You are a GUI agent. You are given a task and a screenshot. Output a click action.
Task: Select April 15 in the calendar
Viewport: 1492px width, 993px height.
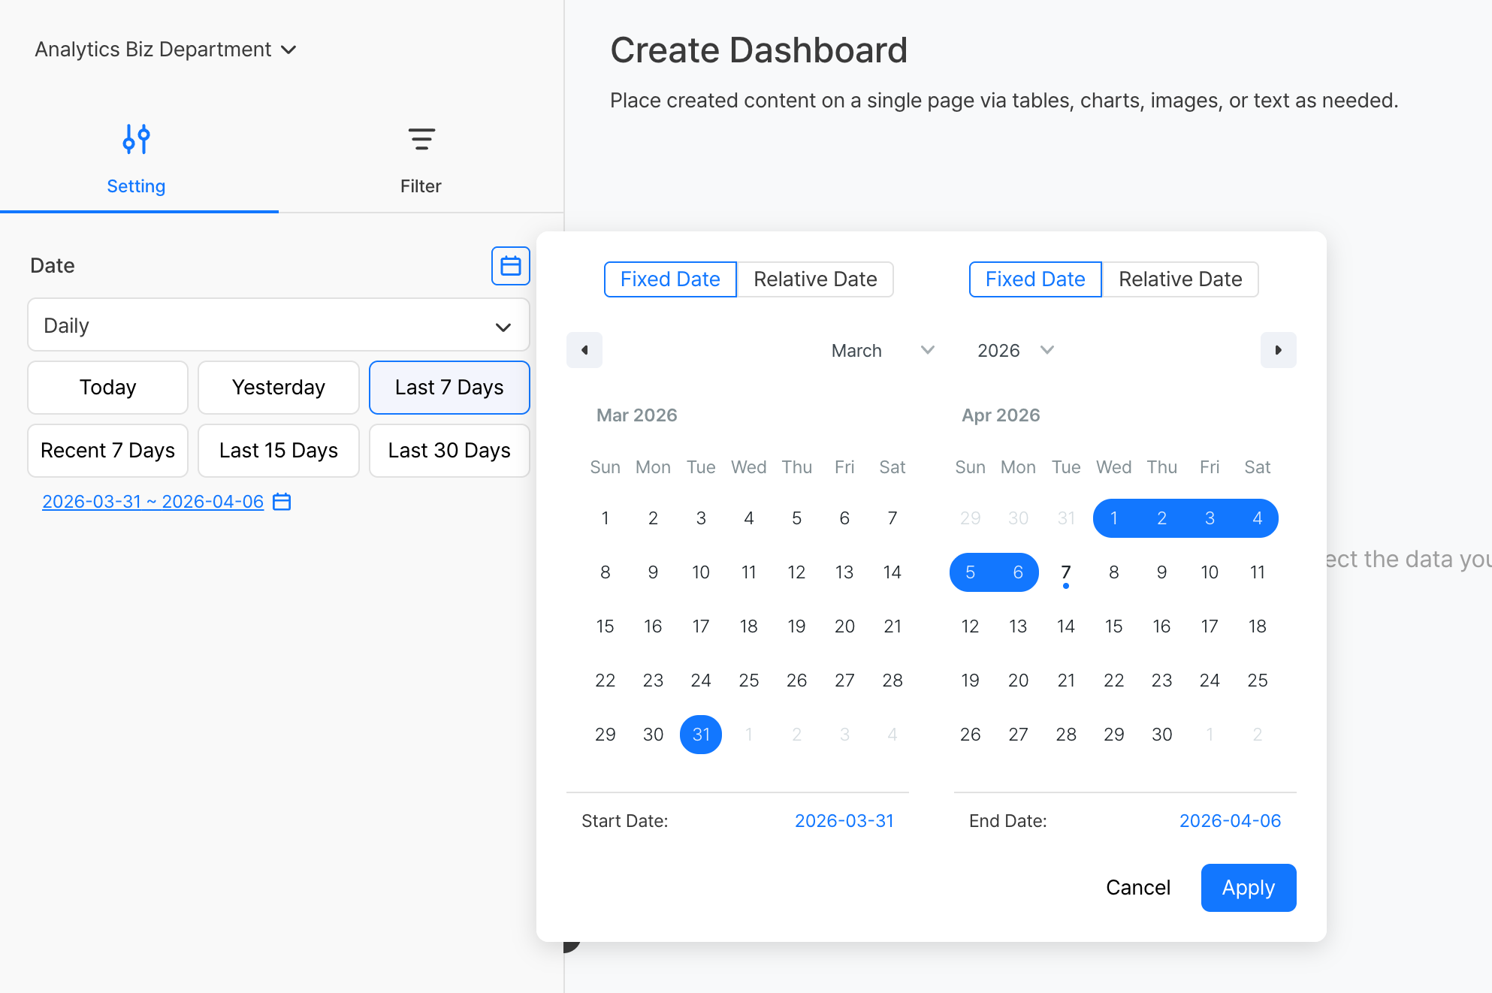coord(1113,626)
